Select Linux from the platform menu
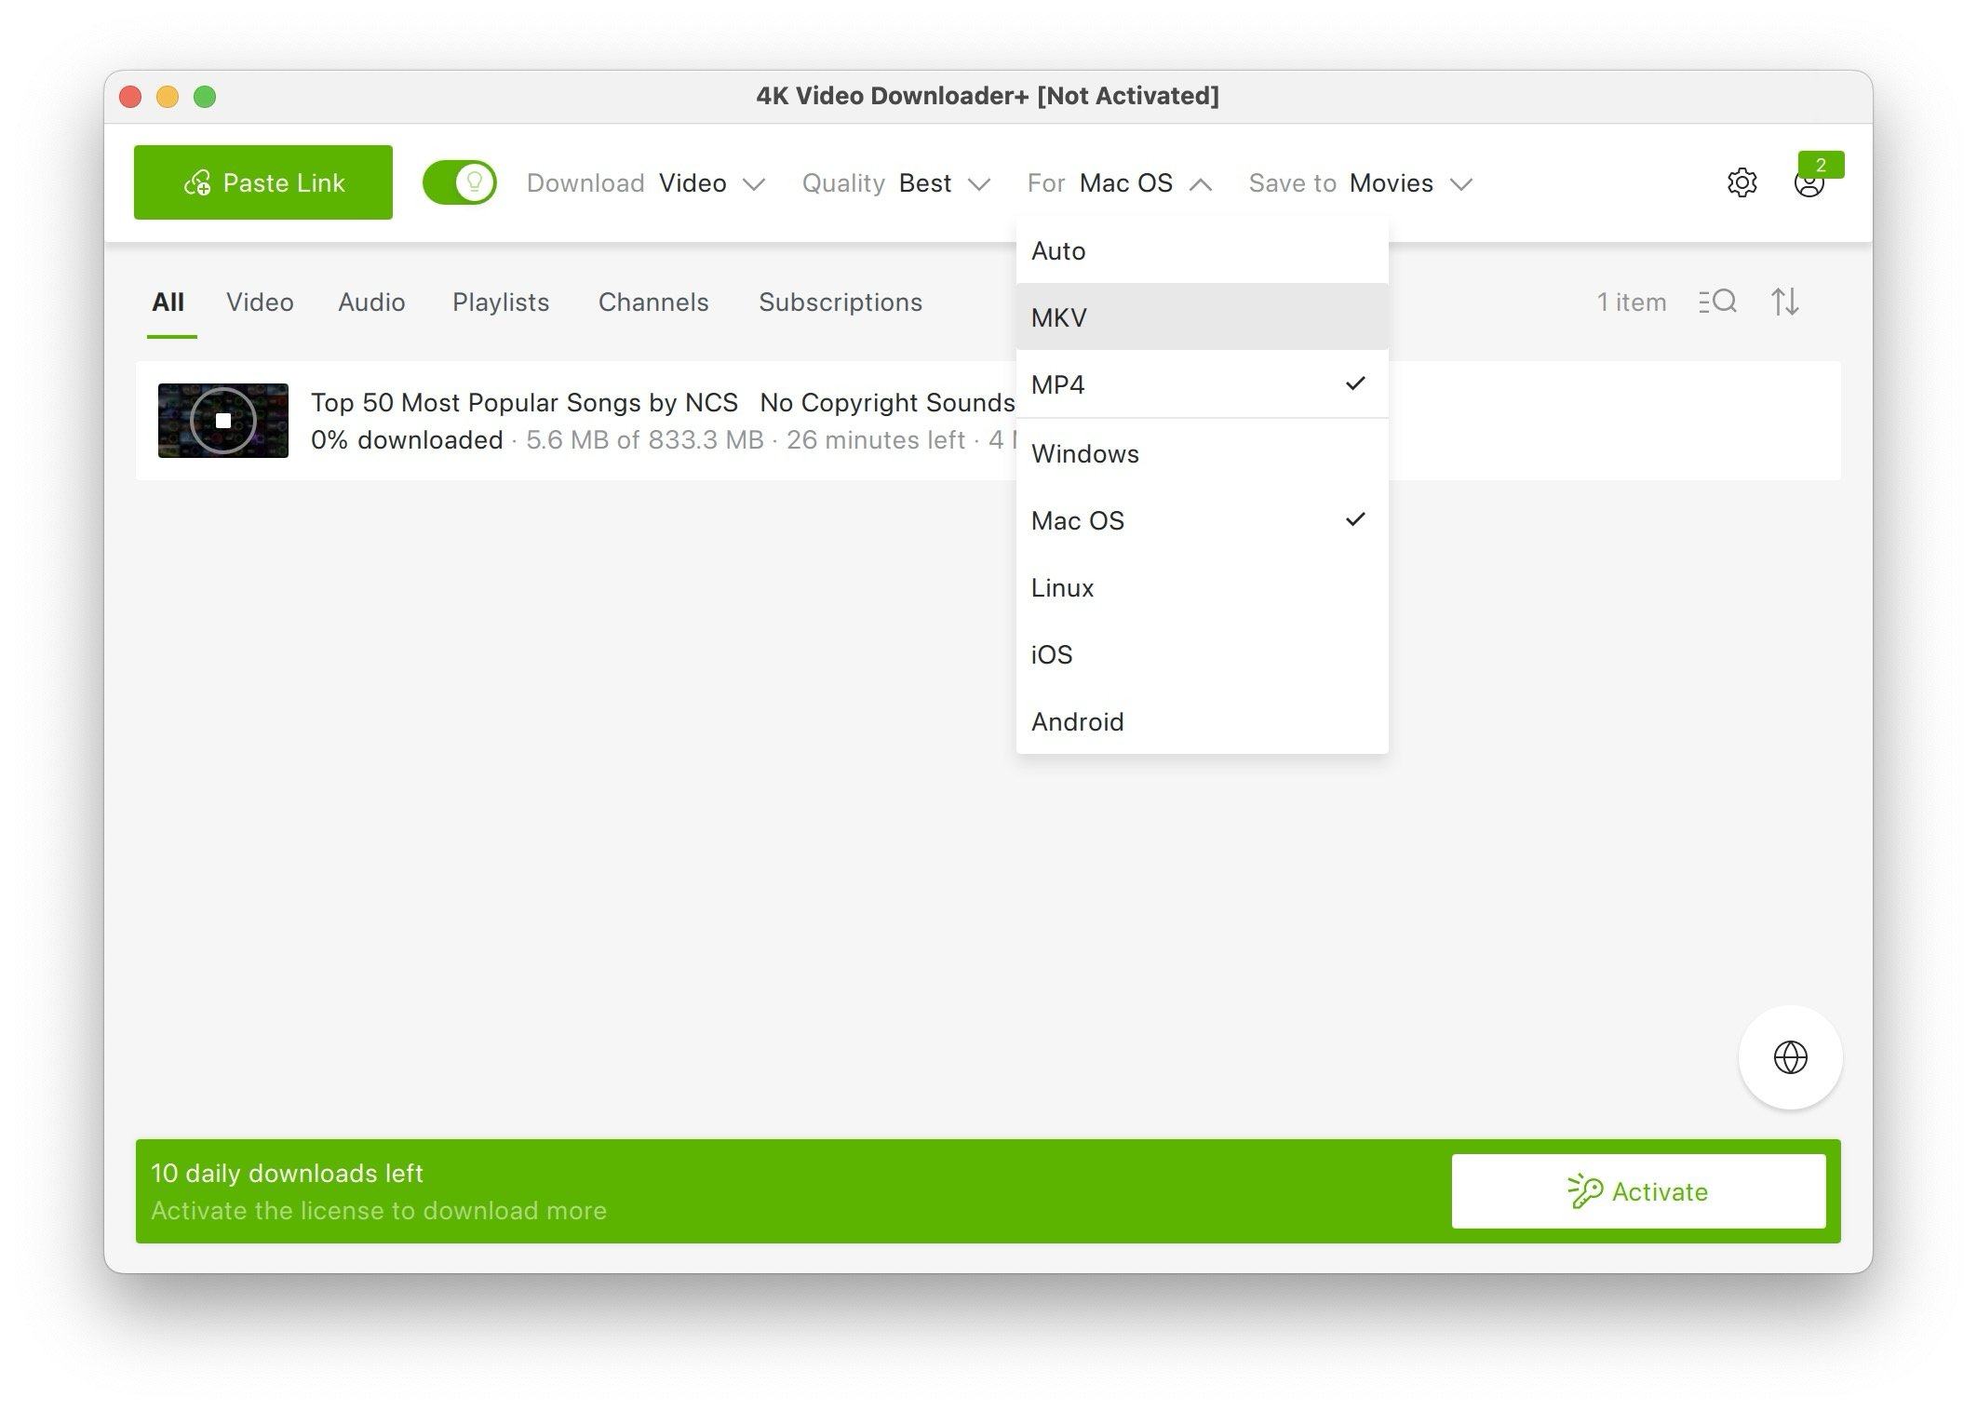The image size is (1977, 1411). coord(1066,586)
